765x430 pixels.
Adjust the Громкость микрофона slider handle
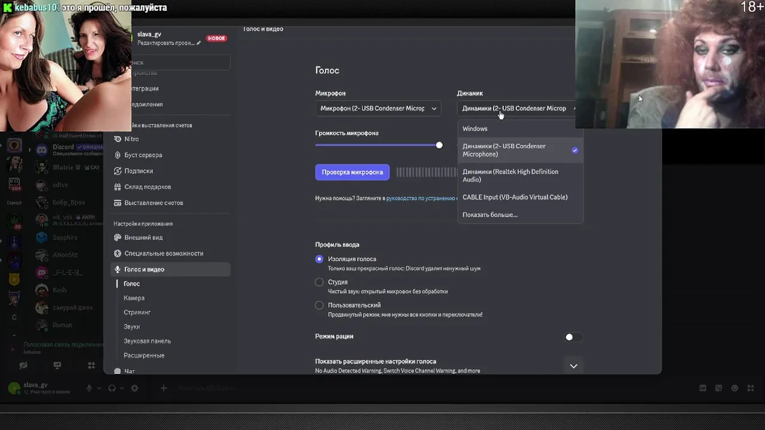click(x=439, y=145)
